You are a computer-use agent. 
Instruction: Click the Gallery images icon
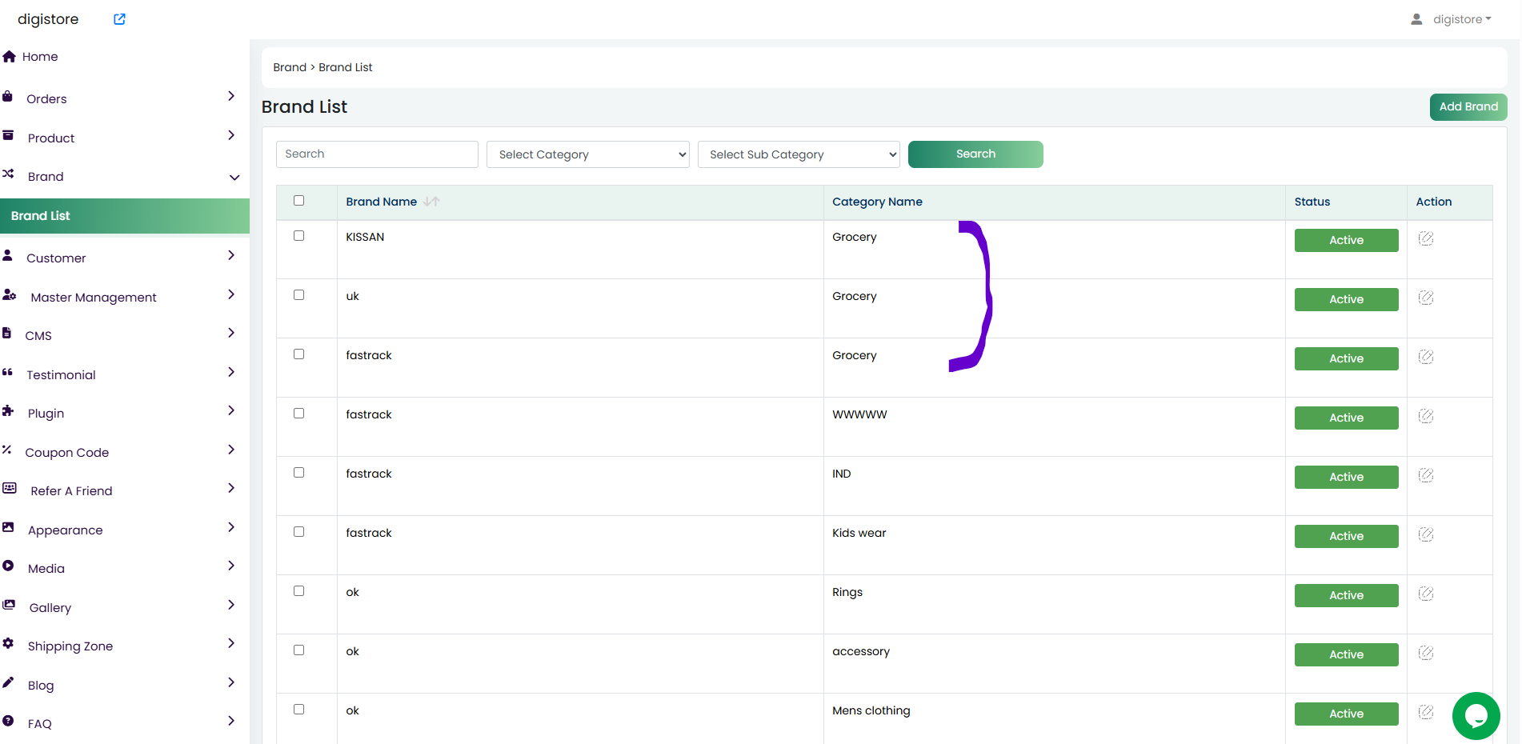(9, 605)
